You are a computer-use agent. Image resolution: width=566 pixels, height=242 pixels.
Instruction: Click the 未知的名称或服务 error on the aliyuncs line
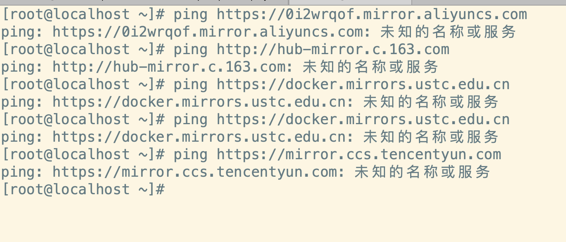448,32
